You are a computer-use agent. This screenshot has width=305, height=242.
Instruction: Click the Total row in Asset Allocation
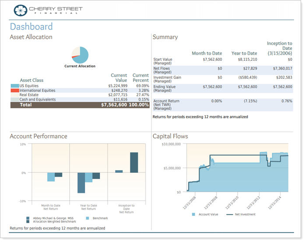(x=79, y=105)
